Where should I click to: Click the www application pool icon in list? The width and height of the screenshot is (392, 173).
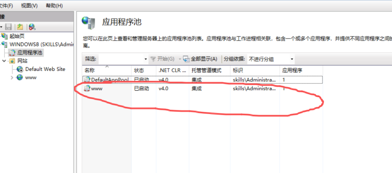(x=87, y=89)
